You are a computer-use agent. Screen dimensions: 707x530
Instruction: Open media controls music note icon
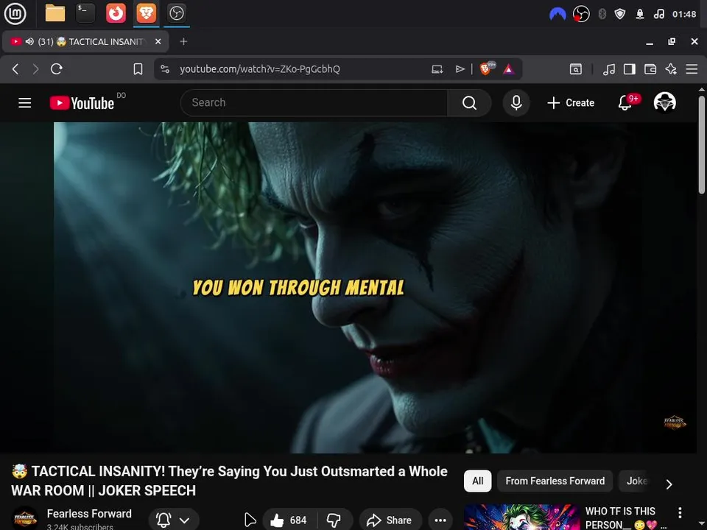click(609, 69)
